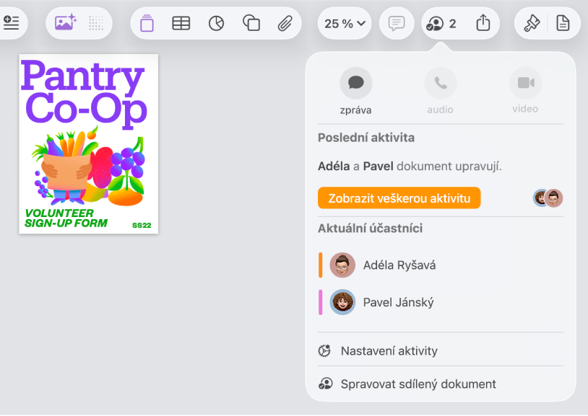Open the Document inspector icon
Screen dimensions: 588x416
[x=563, y=23]
